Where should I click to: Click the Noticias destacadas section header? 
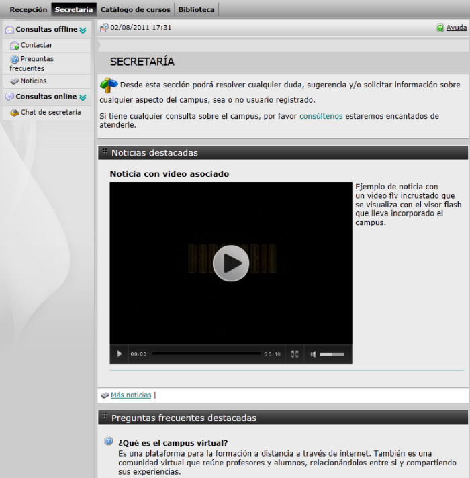[x=283, y=152]
